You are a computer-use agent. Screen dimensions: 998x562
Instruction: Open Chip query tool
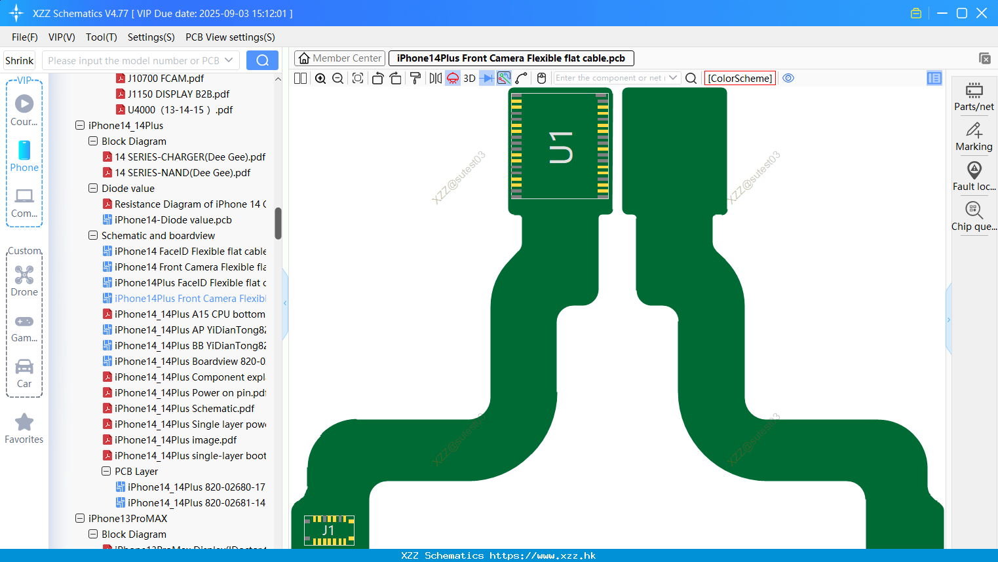974,217
